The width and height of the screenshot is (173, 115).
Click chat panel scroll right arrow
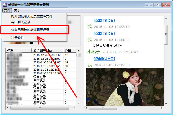pyautogui.click(x=161, y=108)
